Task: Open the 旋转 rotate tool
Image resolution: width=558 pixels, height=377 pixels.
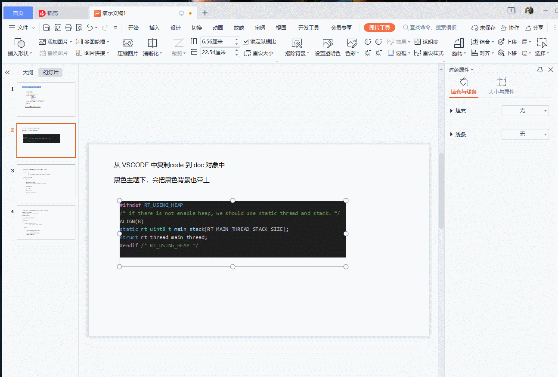Action: click(459, 43)
